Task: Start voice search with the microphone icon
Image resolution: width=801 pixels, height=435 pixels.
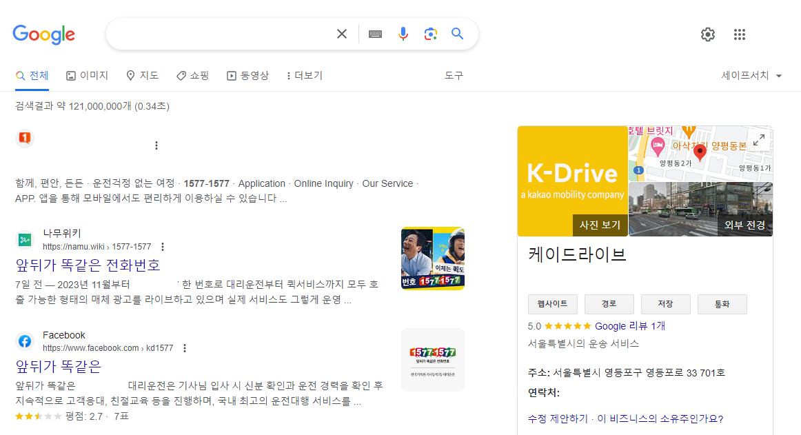Action: tap(403, 34)
